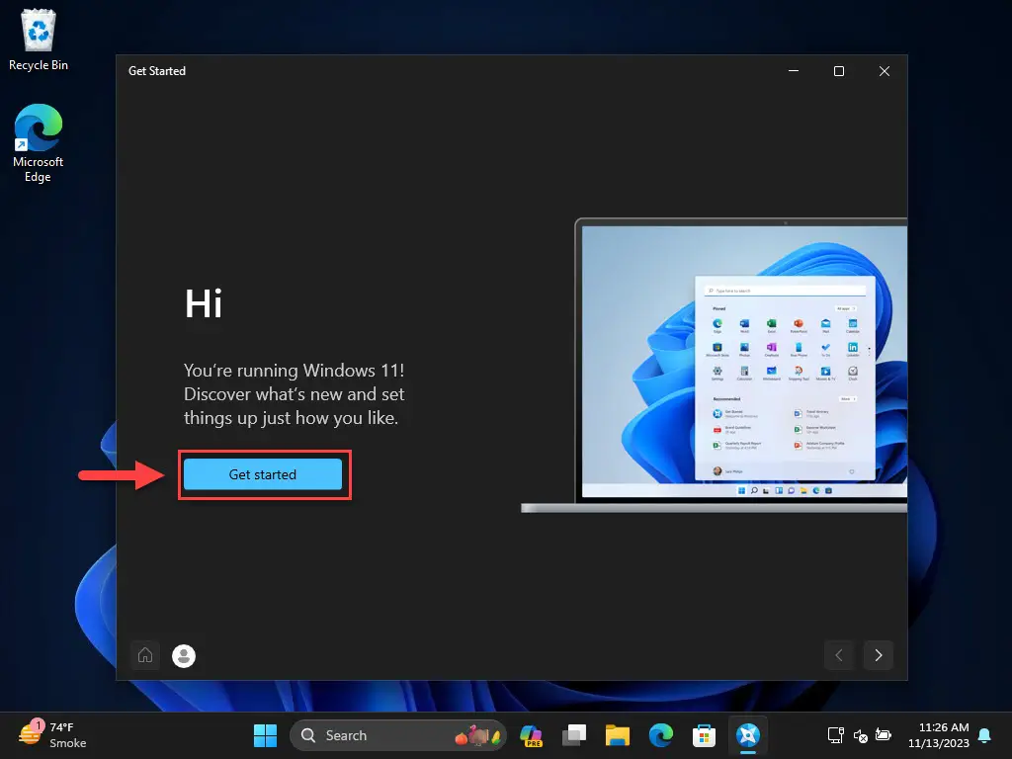Open Microsoft Store from the taskbar
The height and width of the screenshot is (759, 1012).
click(704, 735)
